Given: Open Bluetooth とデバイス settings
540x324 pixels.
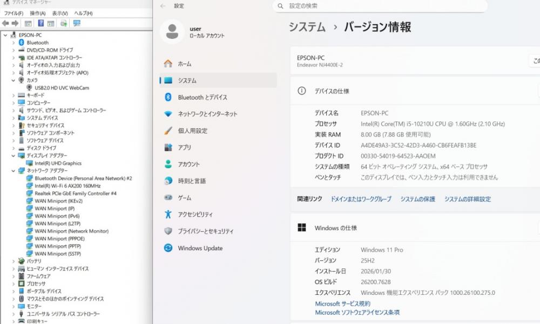Looking at the screenshot, I should pyautogui.click(x=218, y=97).
